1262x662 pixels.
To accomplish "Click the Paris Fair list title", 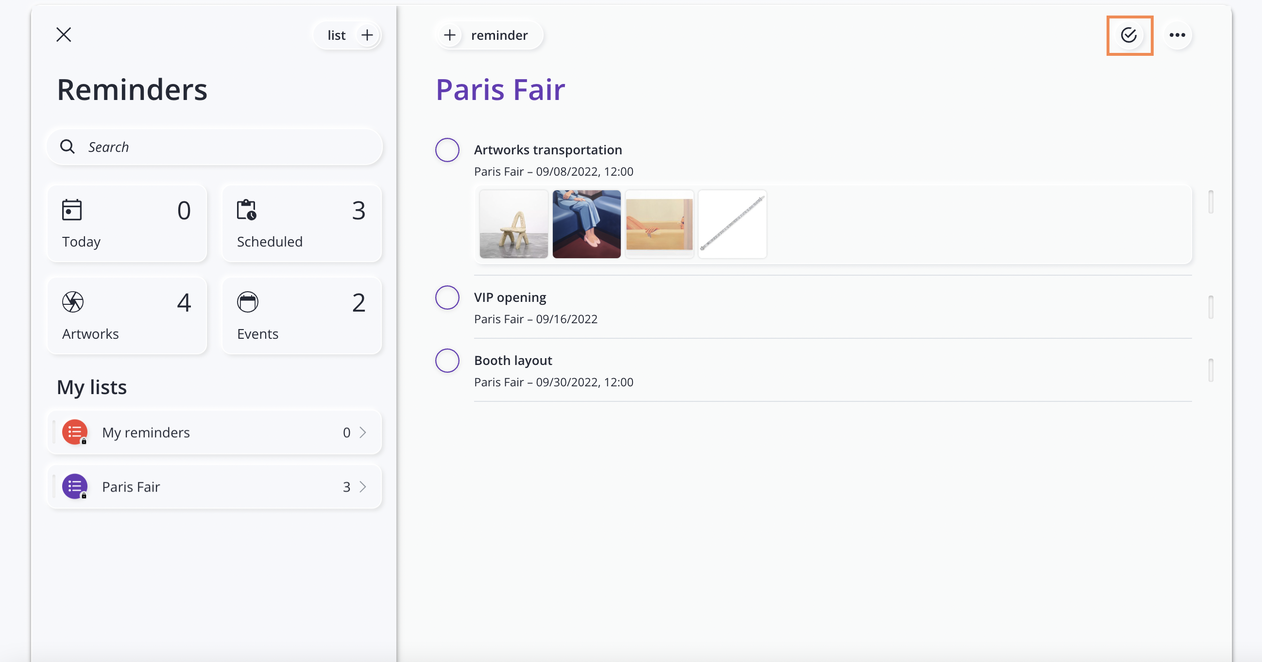I will tap(501, 90).
